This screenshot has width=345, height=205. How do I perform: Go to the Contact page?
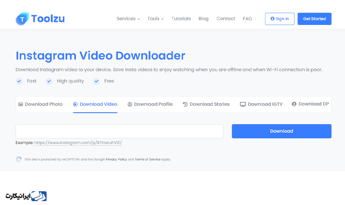tap(226, 18)
